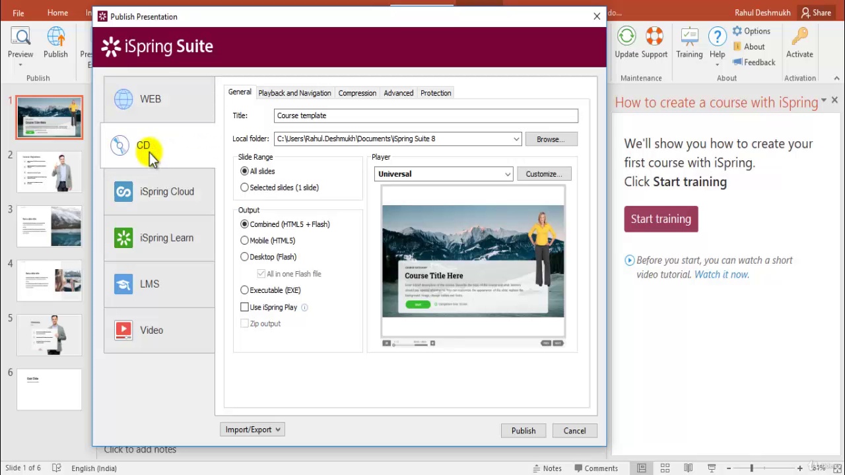Toggle Notes pane in status bar

coord(547,468)
